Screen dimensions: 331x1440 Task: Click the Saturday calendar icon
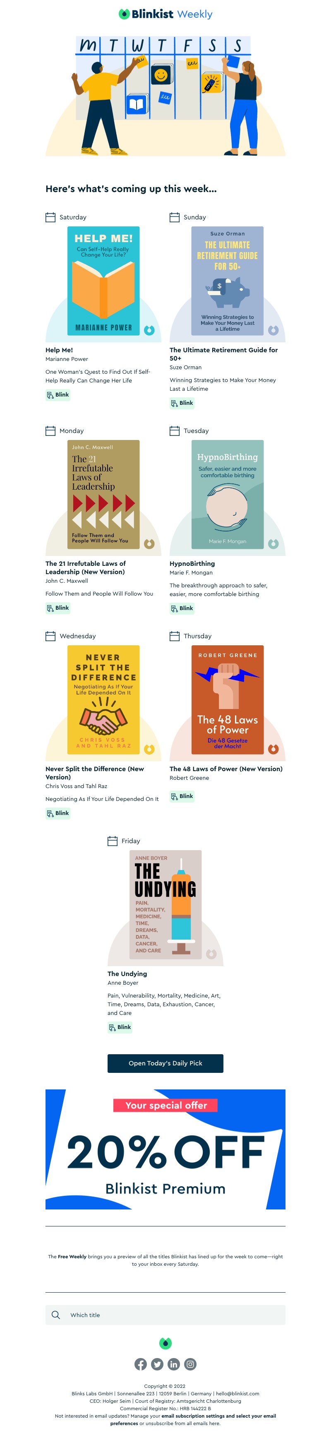50,217
